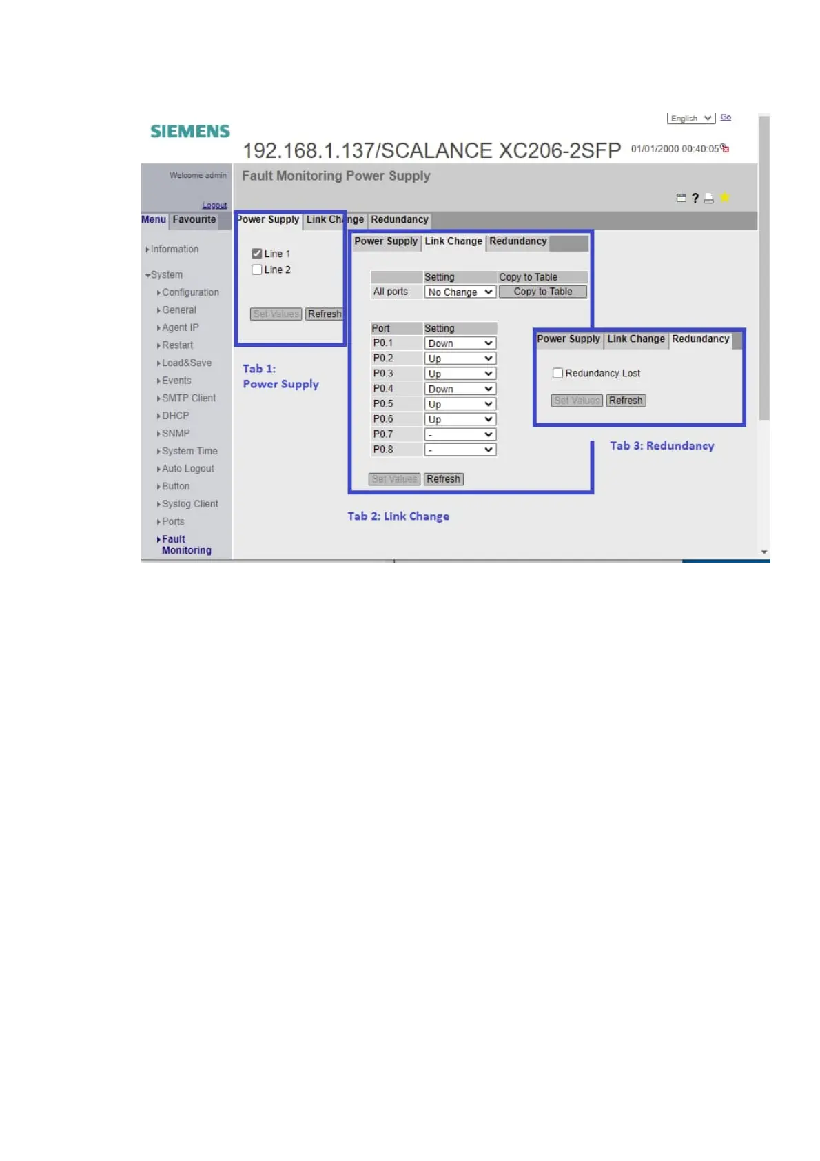Open help via question mark icon
Screen dimensions: 820x1161
pyautogui.click(x=695, y=198)
